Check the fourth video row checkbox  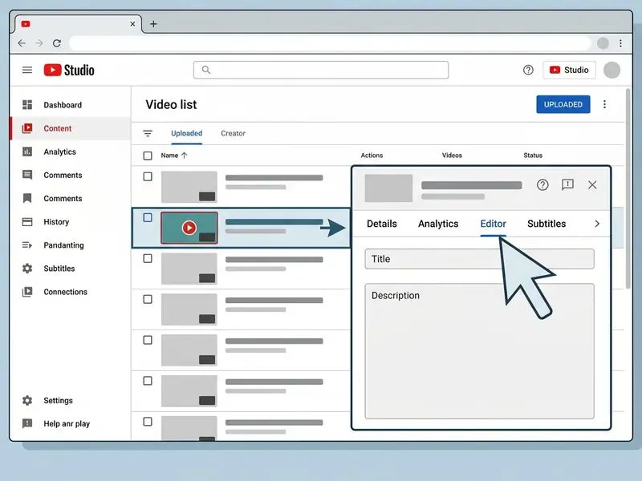[148, 299]
